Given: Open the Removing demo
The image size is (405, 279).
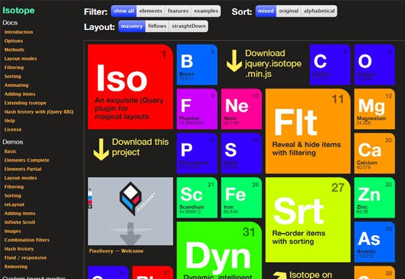Looking at the screenshot, I should point(16,266).
